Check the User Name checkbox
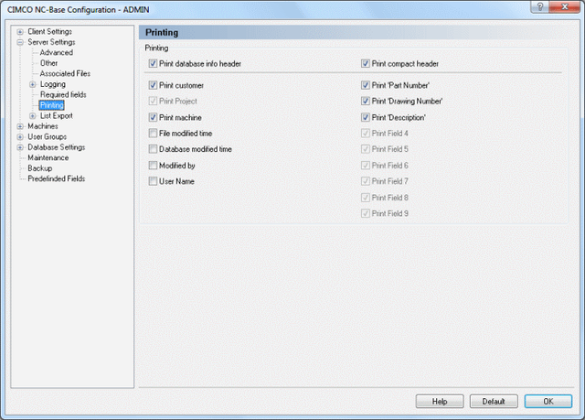Viewport: 585px width, 420px height. pos(153,181)
